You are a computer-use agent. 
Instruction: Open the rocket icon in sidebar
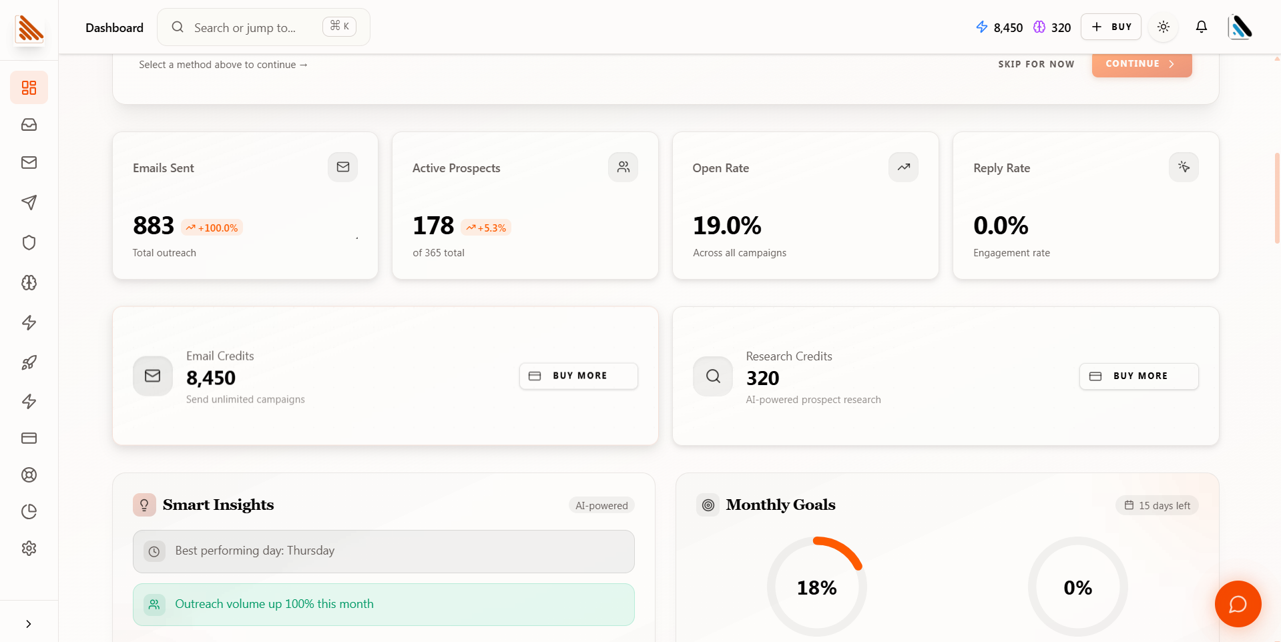point(29,362)
